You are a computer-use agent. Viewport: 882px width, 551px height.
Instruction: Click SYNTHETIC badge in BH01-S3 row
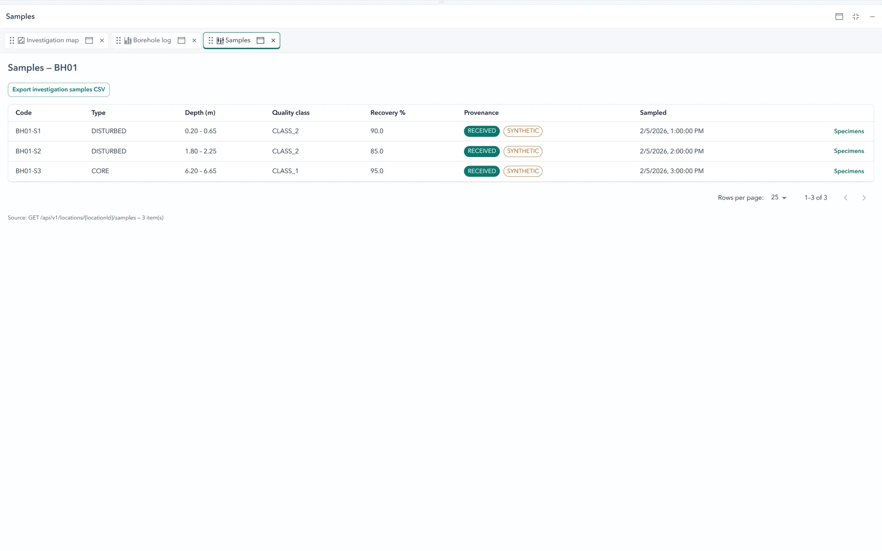coord(523,171)
